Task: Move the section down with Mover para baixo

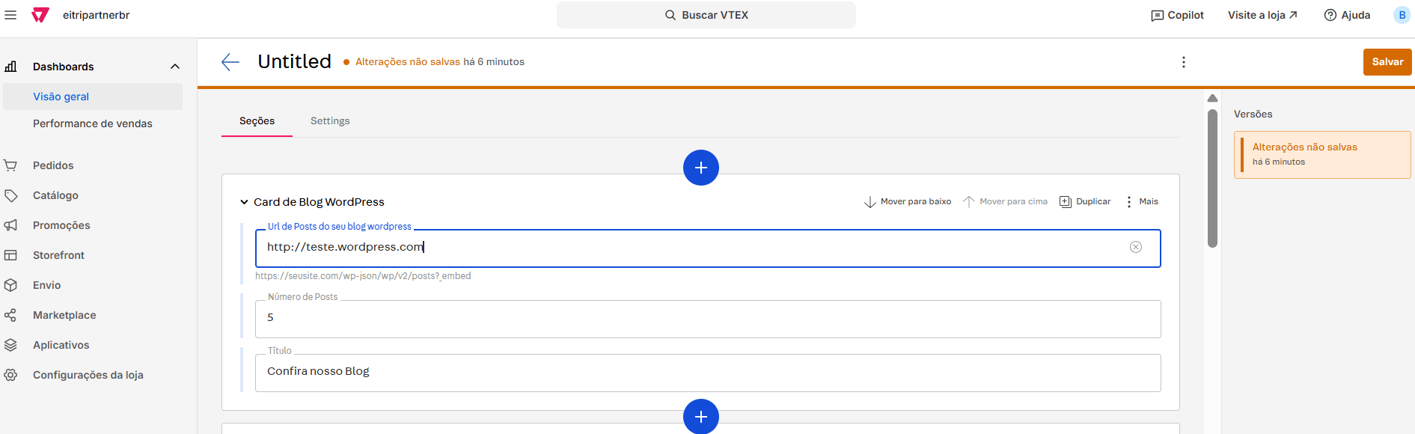Action: point(908,201)
